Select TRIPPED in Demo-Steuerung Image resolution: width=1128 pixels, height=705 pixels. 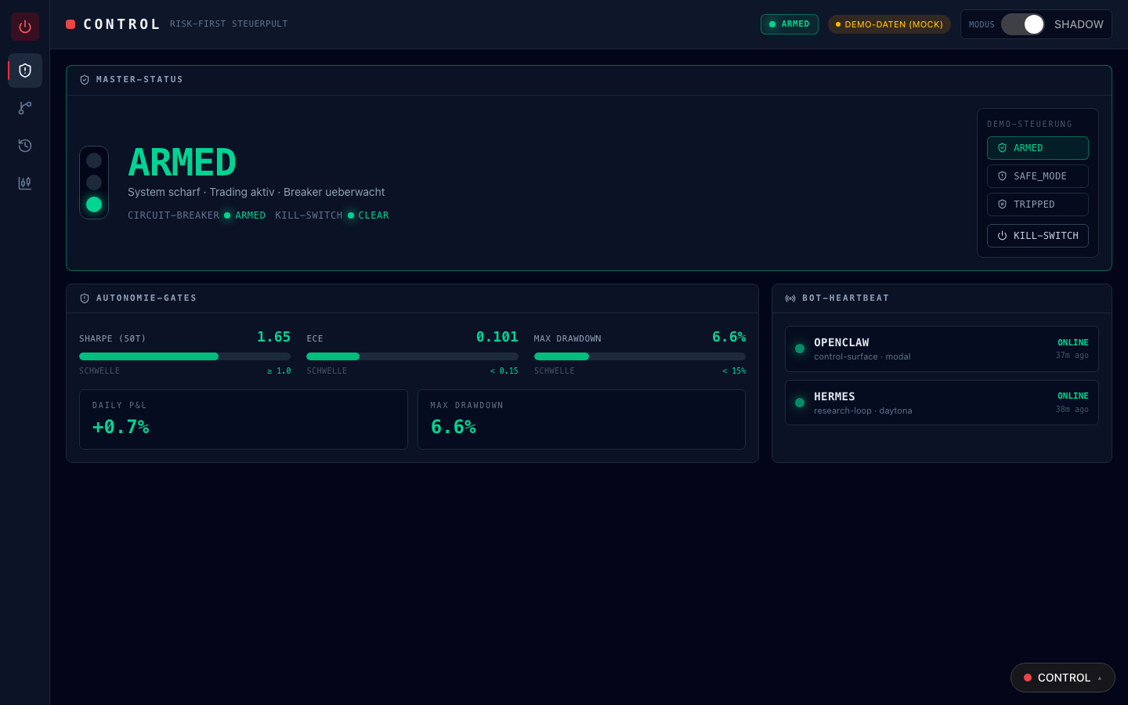pos(1038,204)
